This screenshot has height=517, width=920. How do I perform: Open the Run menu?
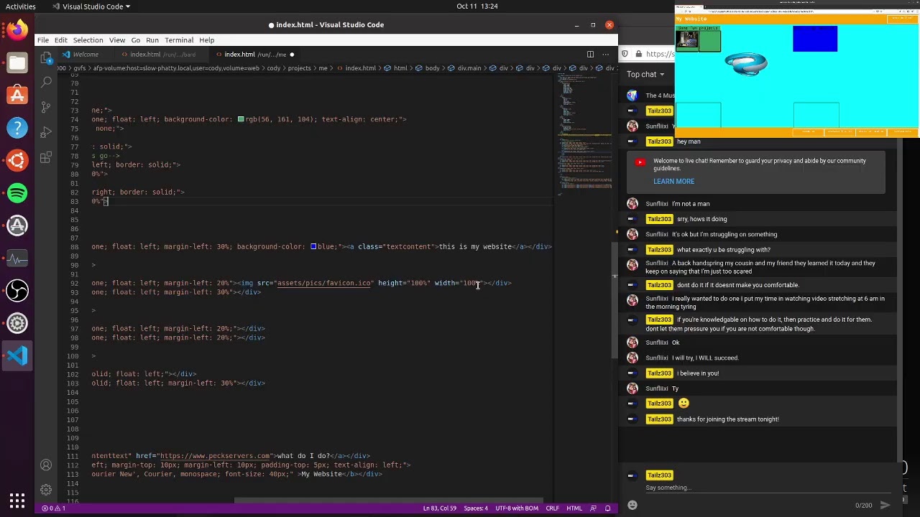(152, 40)
